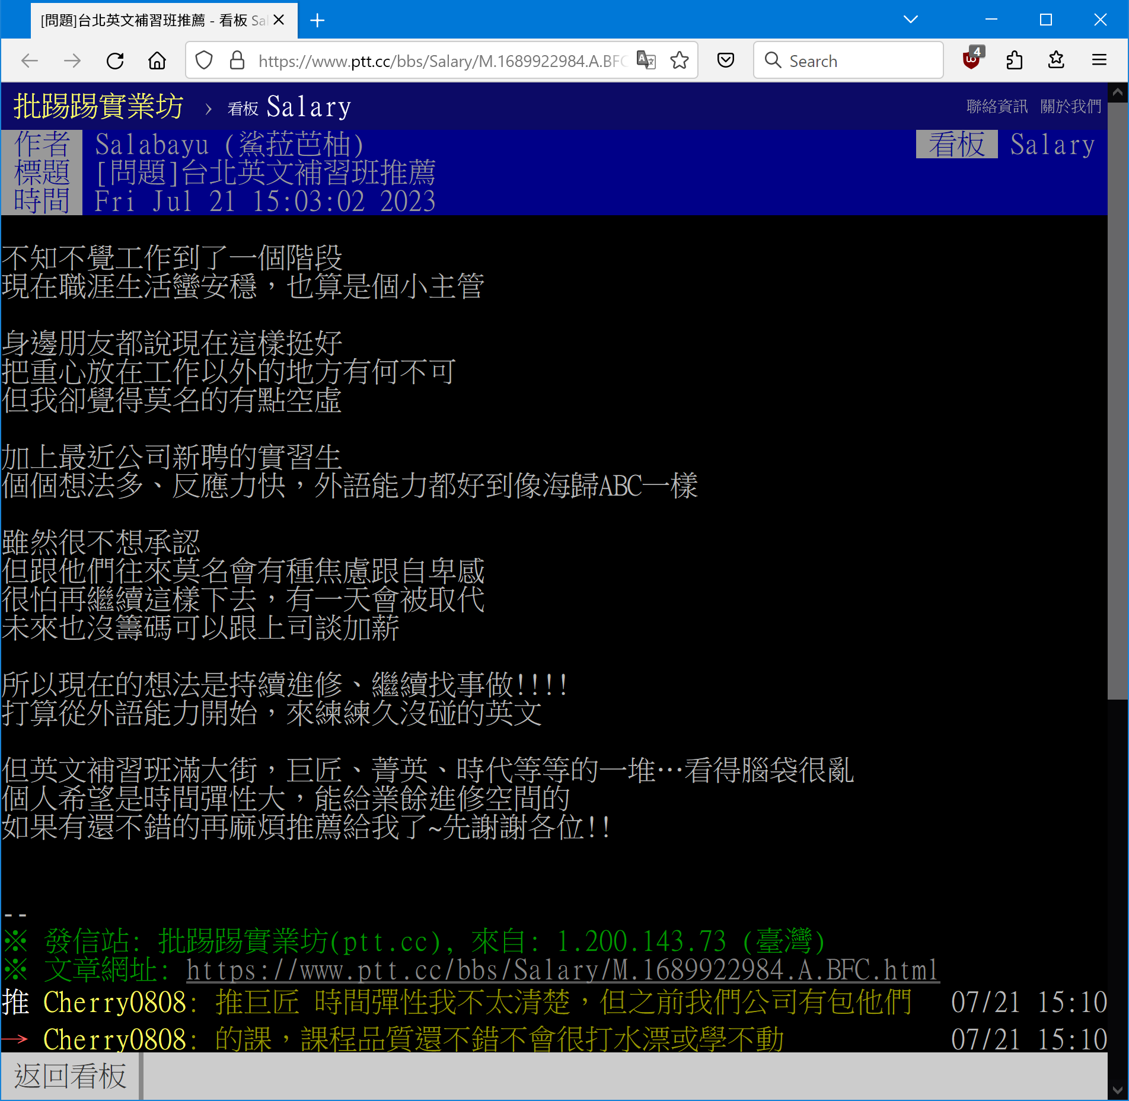Screen dimensions: 1129x1101
Task: Click the line 雖然很不想承認
Action: tap(101, 543)
